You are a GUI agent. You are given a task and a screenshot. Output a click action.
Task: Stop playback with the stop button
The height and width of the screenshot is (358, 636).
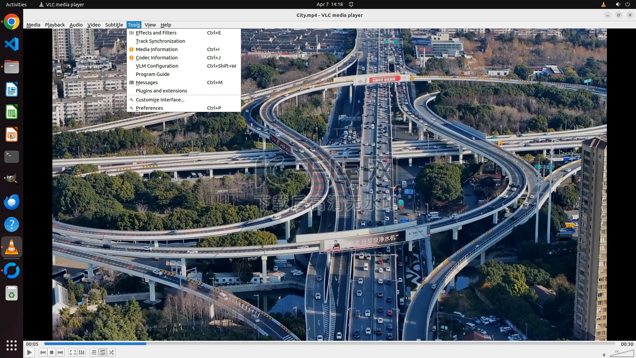52,352
